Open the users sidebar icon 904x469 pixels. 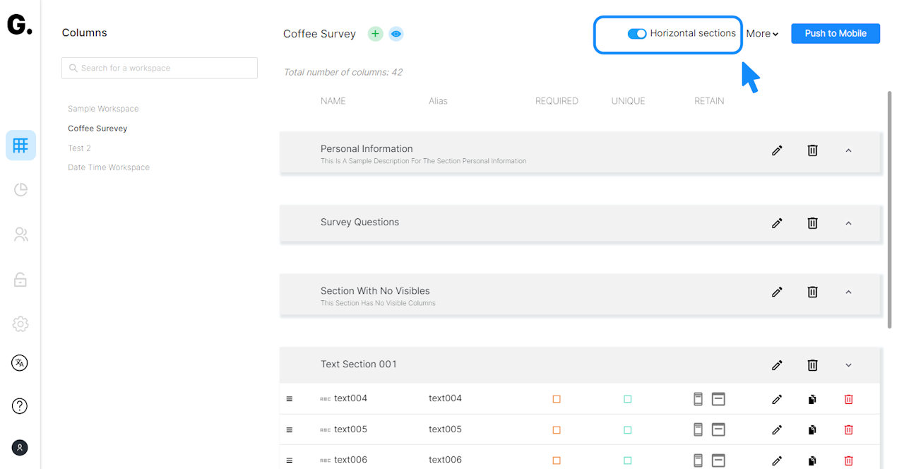pos(20,234)
